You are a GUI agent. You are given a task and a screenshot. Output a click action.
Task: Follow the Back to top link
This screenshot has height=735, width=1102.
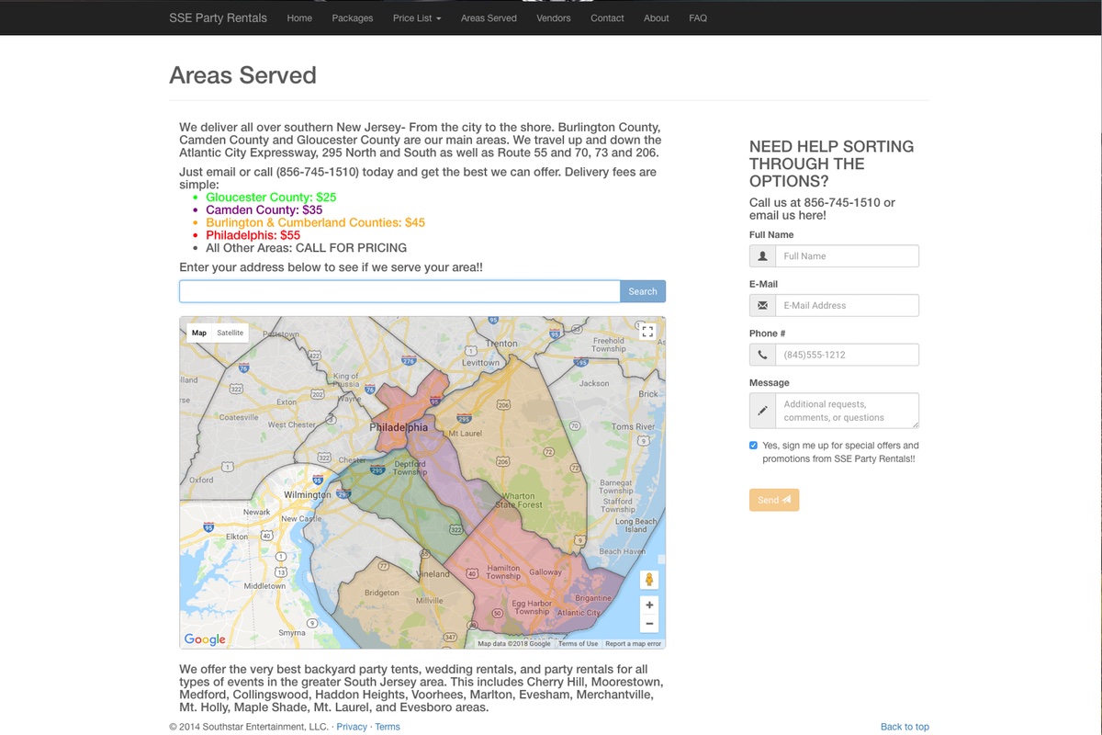pos(905,727)
